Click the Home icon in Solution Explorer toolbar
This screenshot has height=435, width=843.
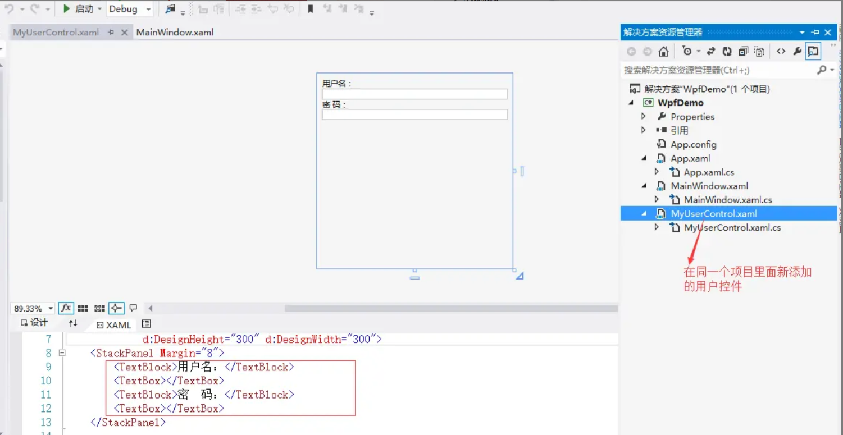(x=663, y=51)
